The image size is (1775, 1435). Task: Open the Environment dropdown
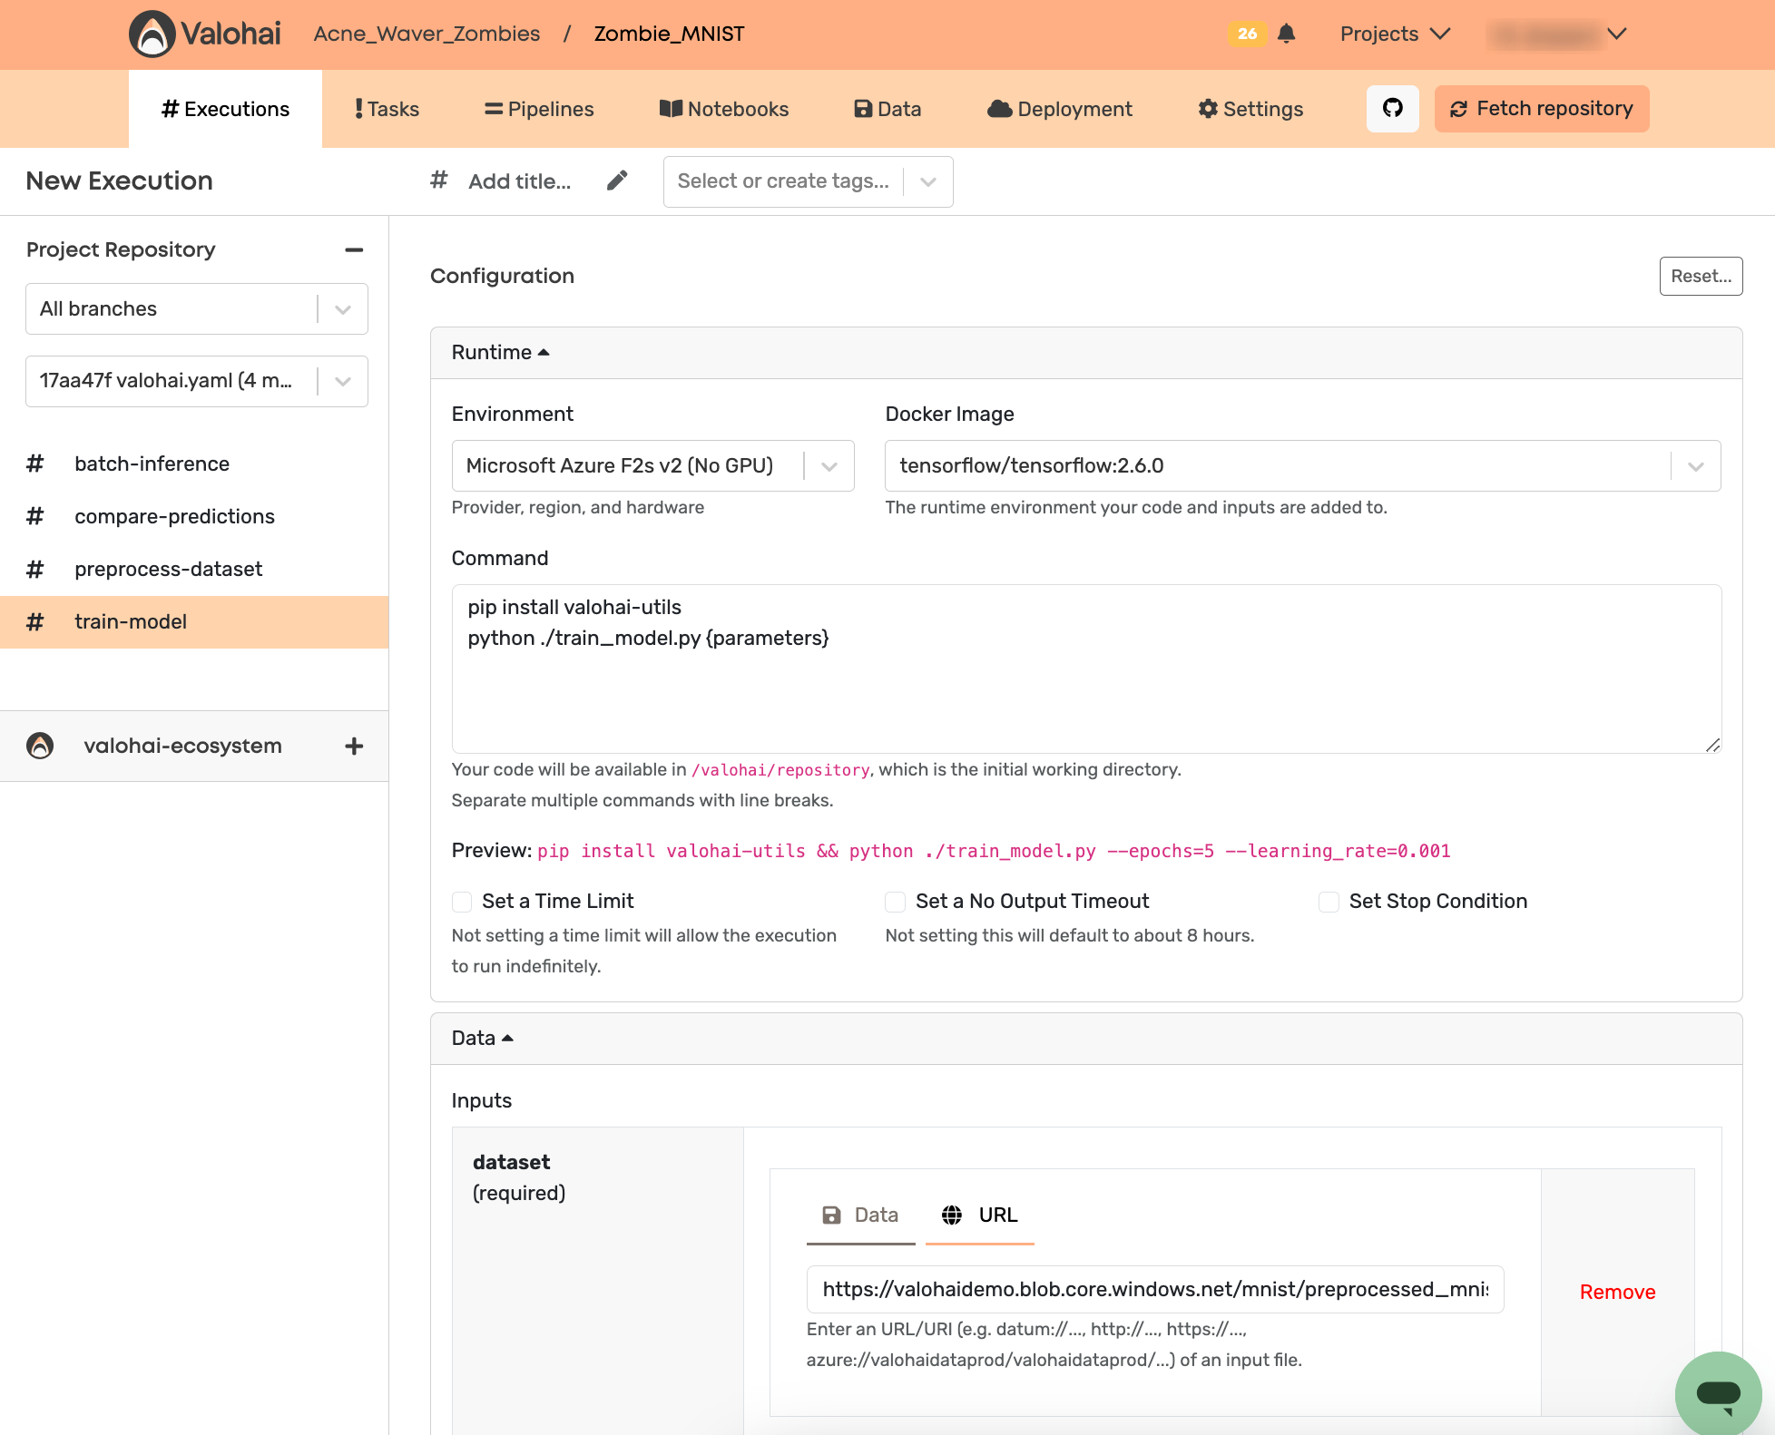(652, 465)
